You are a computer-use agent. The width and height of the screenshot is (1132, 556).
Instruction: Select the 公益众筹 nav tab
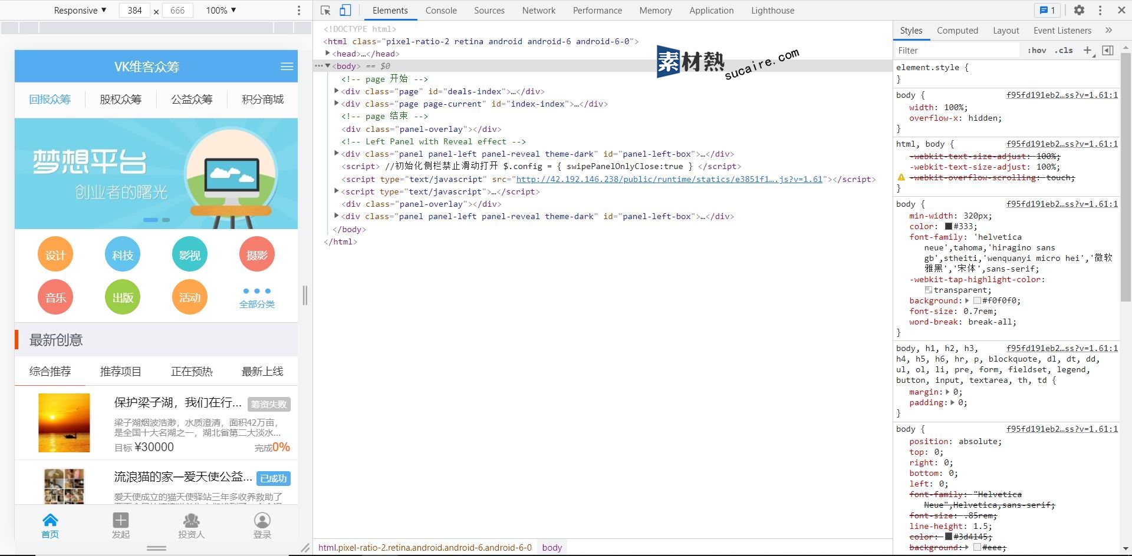point(192,99)
